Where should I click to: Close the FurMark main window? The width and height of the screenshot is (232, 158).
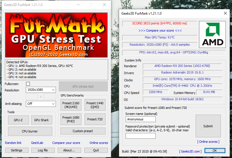104,5
